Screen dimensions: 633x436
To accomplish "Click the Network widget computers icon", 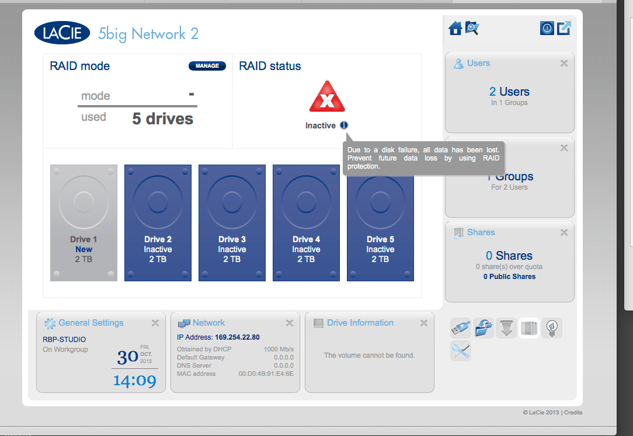I will click(x=184, y=323).
